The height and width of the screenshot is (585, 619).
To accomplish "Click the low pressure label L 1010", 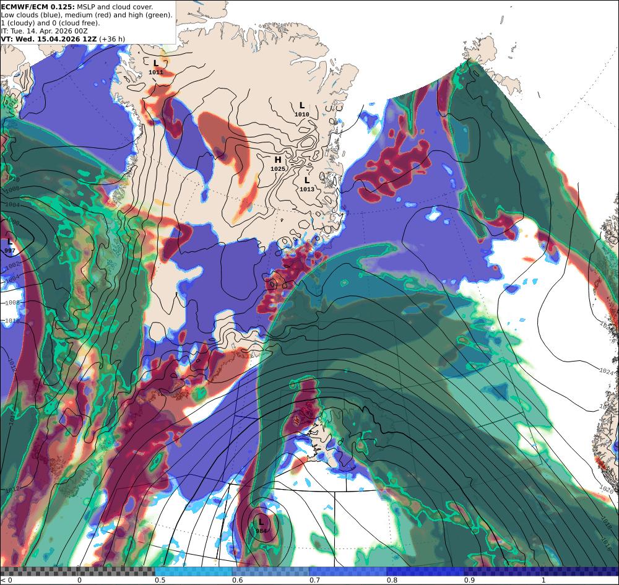I will pos(302,110).
